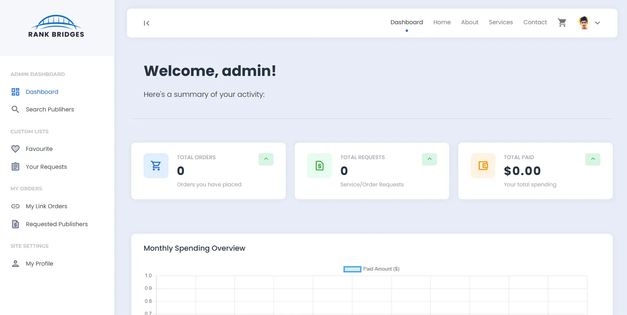The image size is (627, 315).
Task: Open the Services page from the navbar
Action: click(x=501, y=22)
